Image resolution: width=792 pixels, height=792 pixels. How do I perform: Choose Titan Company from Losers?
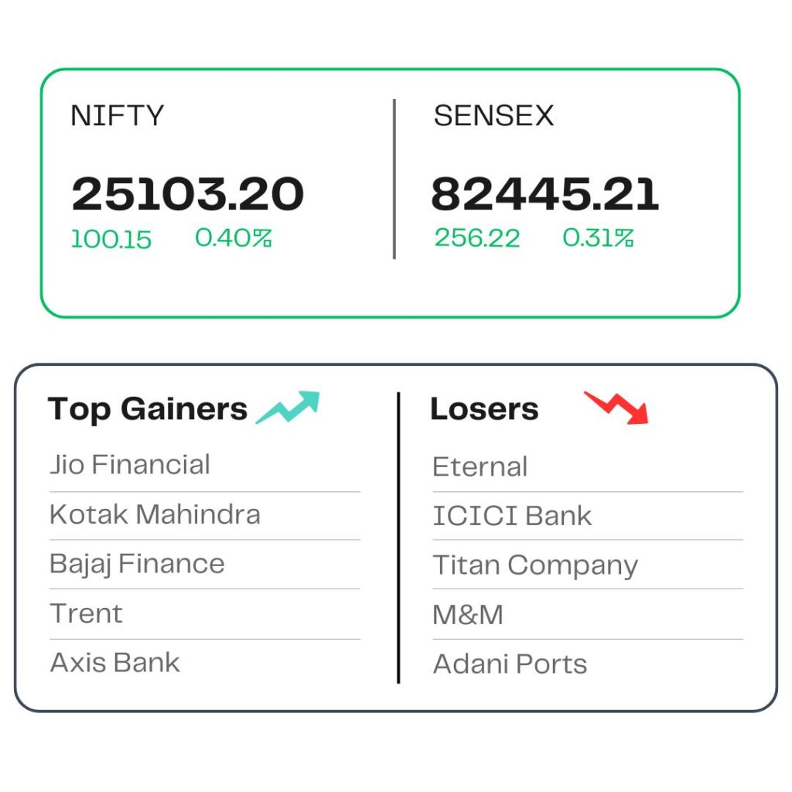point(535,565)
